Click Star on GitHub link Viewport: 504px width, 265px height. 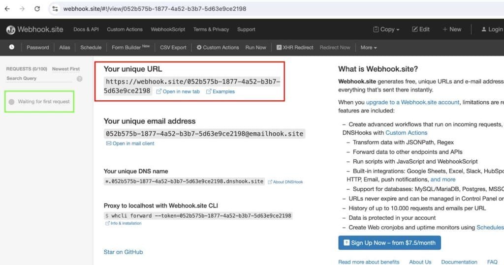pos(123,252)
